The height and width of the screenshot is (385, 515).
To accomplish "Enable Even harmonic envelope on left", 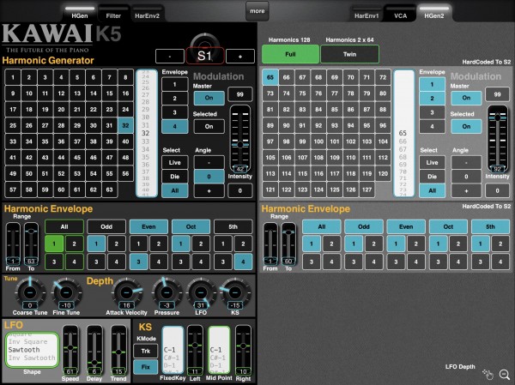I will 148,227.
